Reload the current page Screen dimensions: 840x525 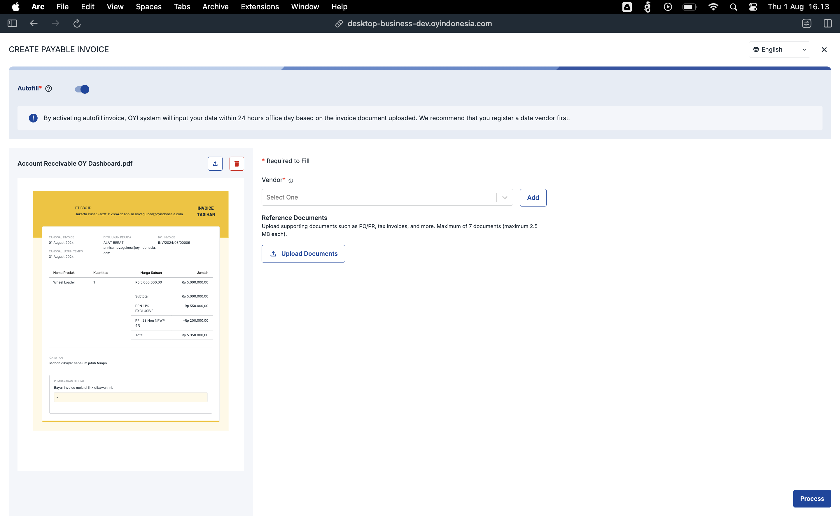[77, 23]
